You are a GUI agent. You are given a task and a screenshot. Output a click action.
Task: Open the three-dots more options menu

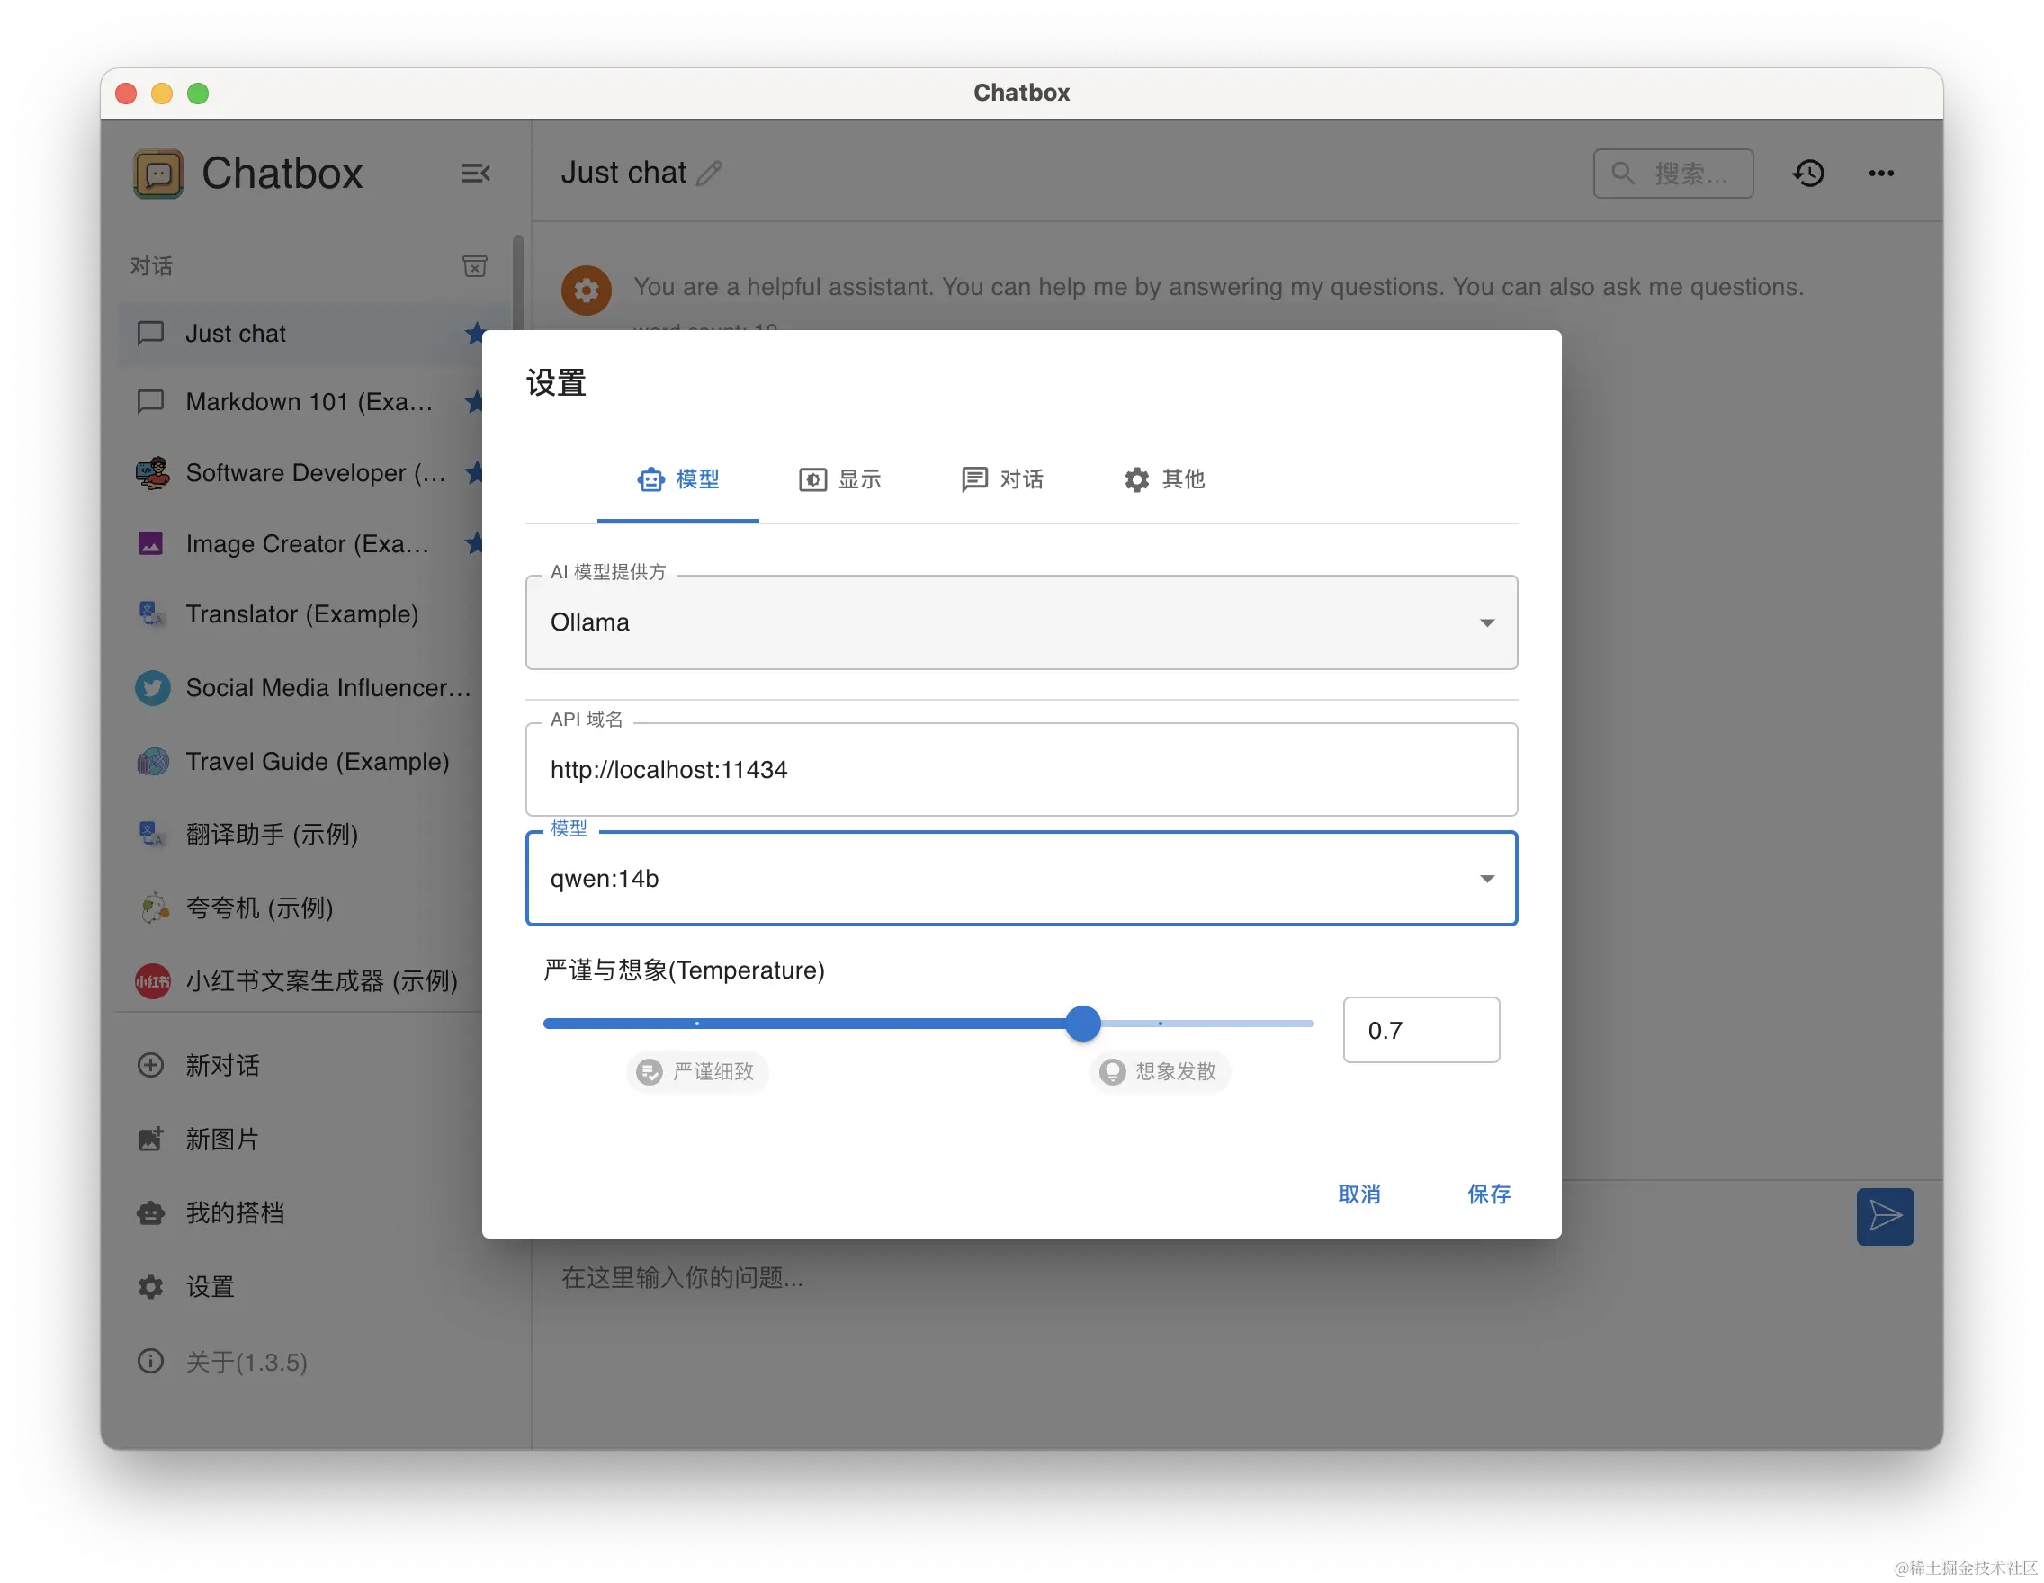(1881, 173)
